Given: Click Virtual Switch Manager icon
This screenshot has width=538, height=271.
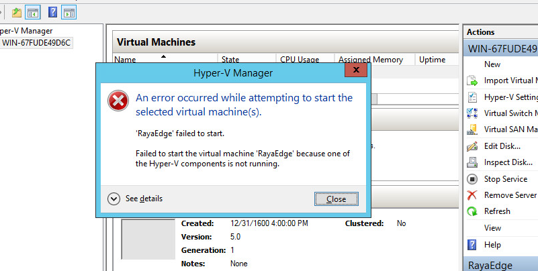Looking at the screenshot, I should tap(472, 113).
